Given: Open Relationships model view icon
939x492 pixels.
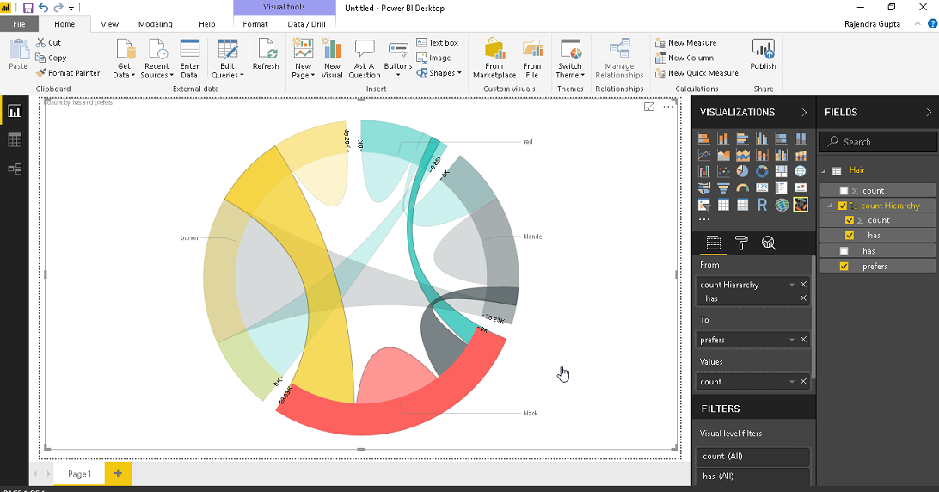Looking at the screenshot, I should pos(15,169).
